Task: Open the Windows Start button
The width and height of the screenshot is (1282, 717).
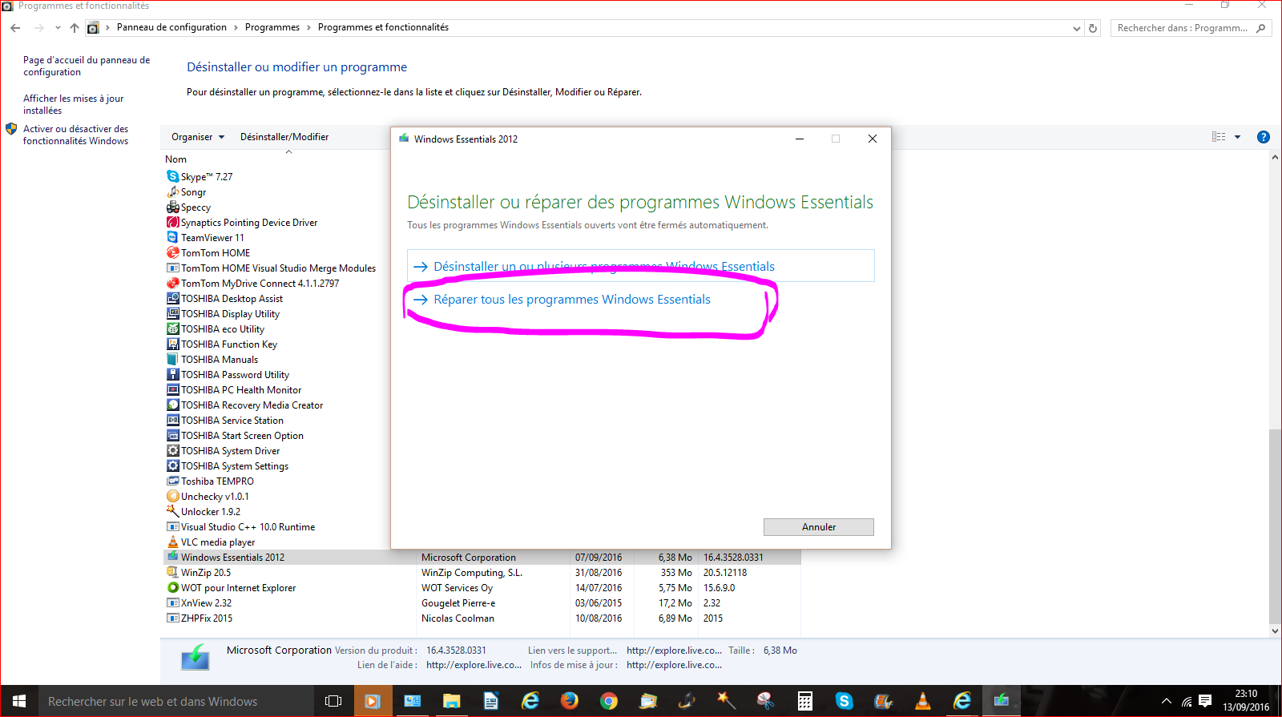Action: [x=19, y=701]
